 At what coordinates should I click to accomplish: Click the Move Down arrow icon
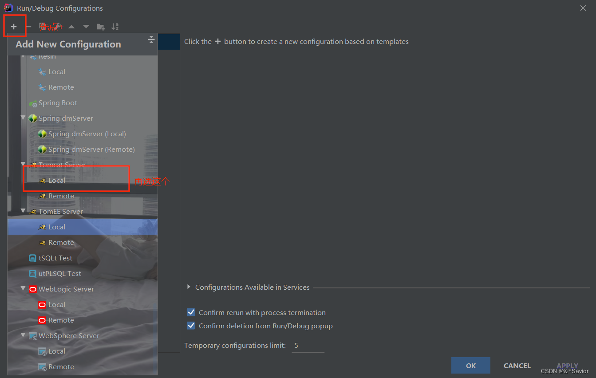tap(86, 27)
